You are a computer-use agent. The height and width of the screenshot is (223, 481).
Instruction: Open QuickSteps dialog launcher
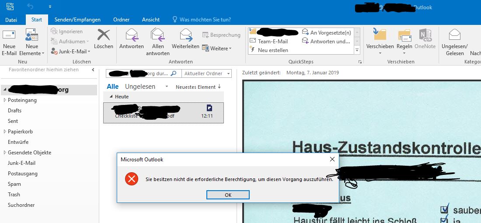click(360, 62)
